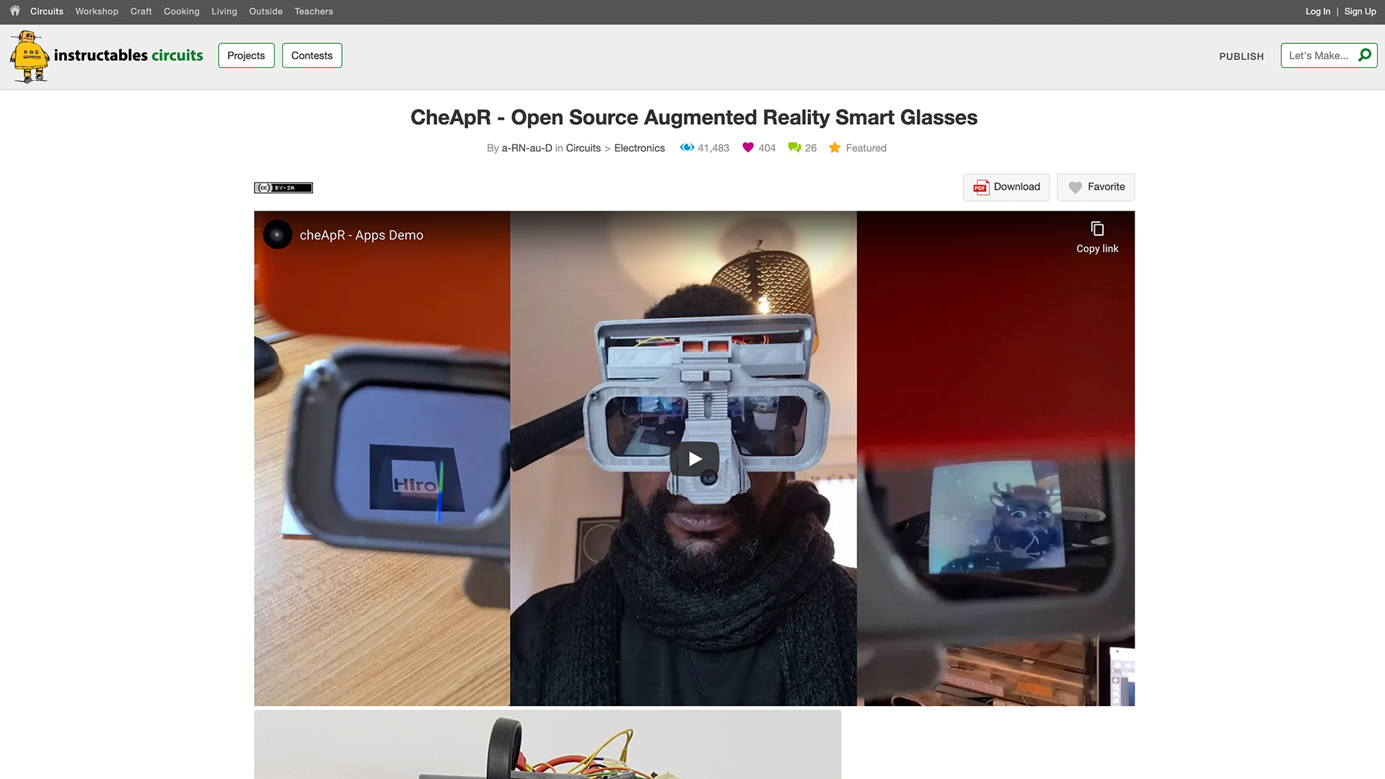
Task: Click the search magnifier icon
Action: tap(1364, 56)
